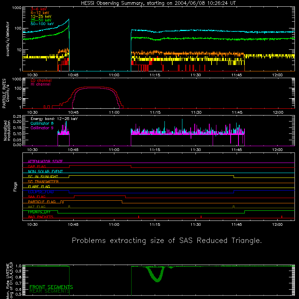Click the FRONT SEGMENTS legend label
The image size is (299, 299).
[51, 287]
